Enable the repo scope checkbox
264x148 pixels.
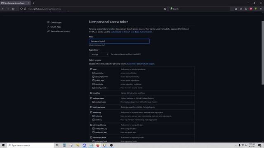pos(91,69)
